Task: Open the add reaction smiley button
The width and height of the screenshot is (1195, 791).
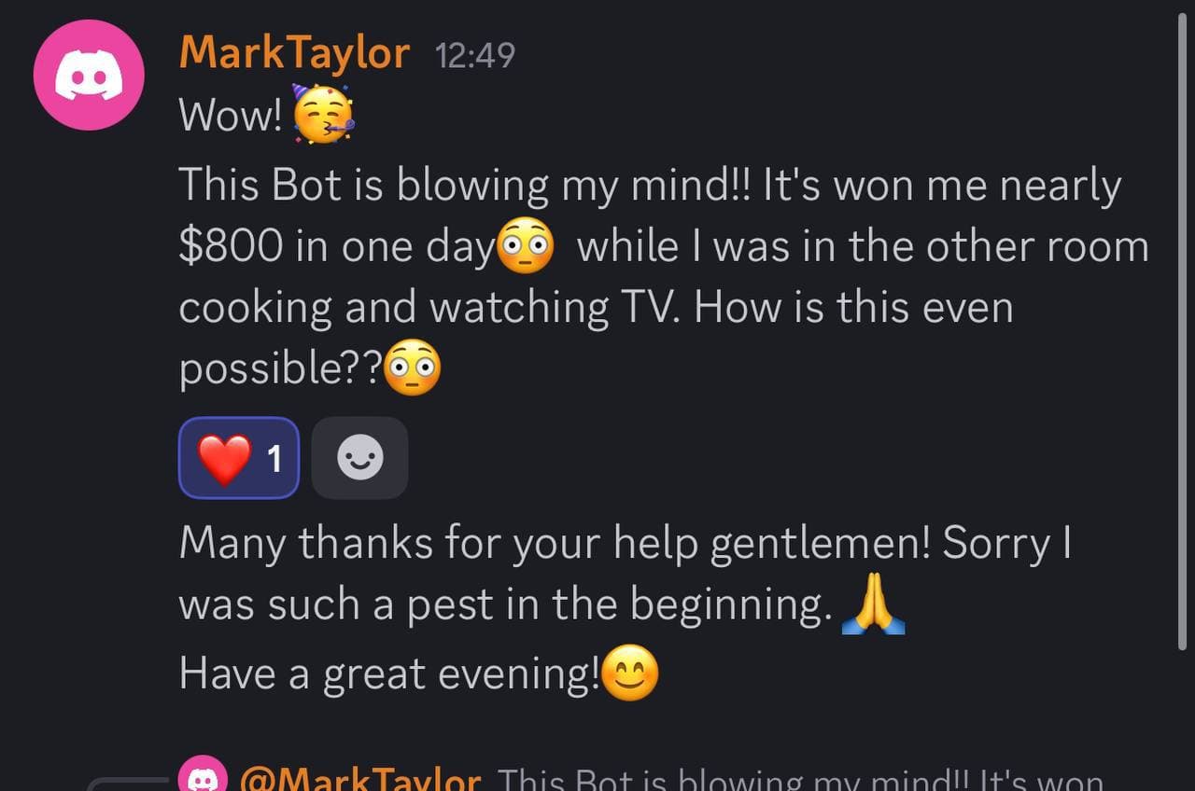Action: (359, 458)
